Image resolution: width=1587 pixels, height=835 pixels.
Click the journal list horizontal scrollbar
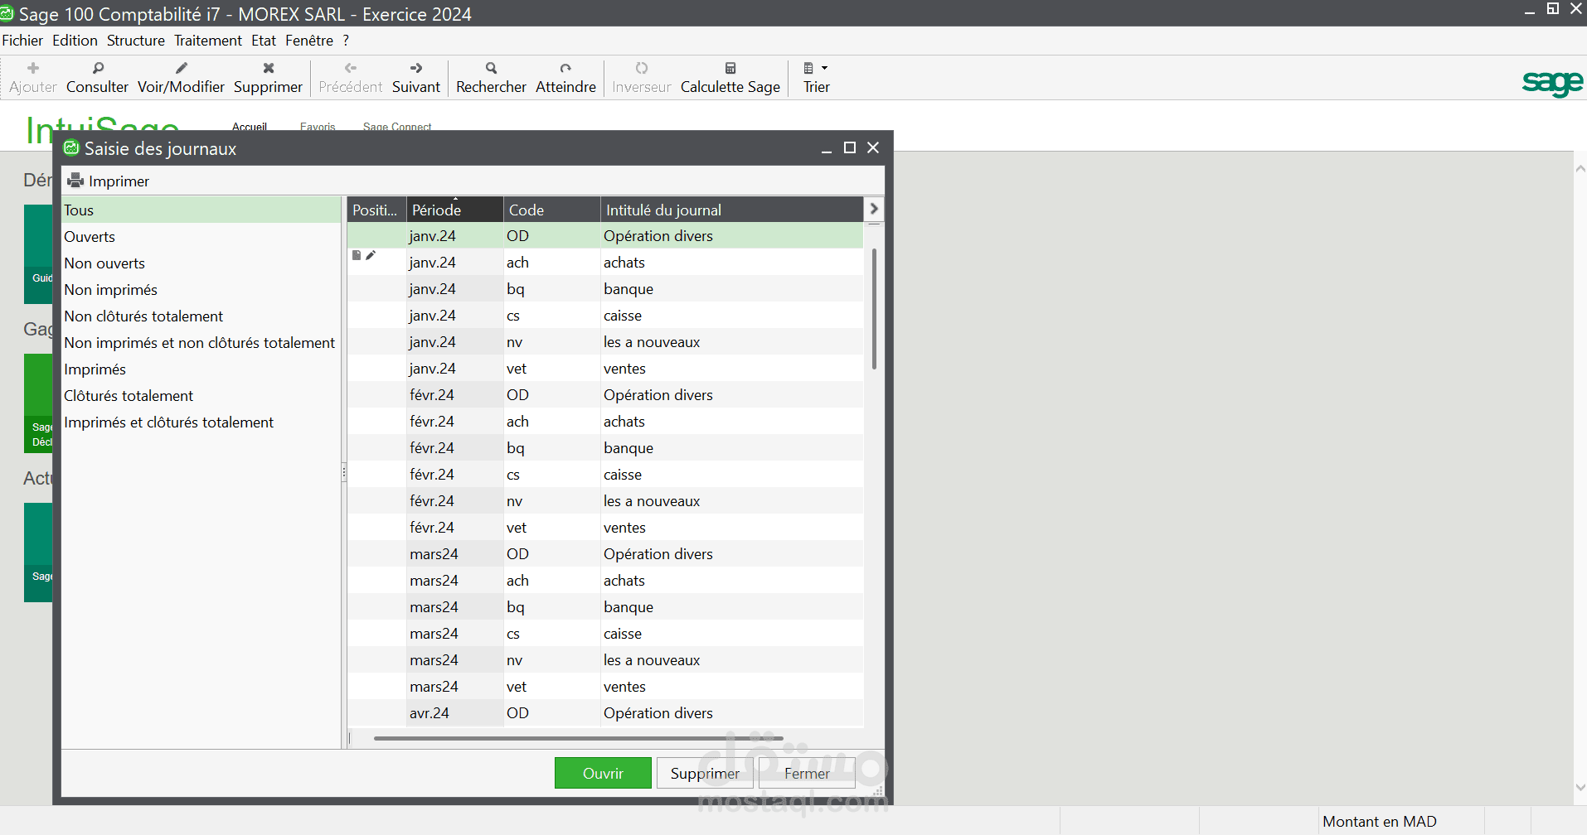578,738
